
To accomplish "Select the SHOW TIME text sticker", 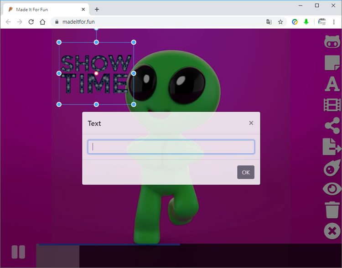I will click(96, 74).
